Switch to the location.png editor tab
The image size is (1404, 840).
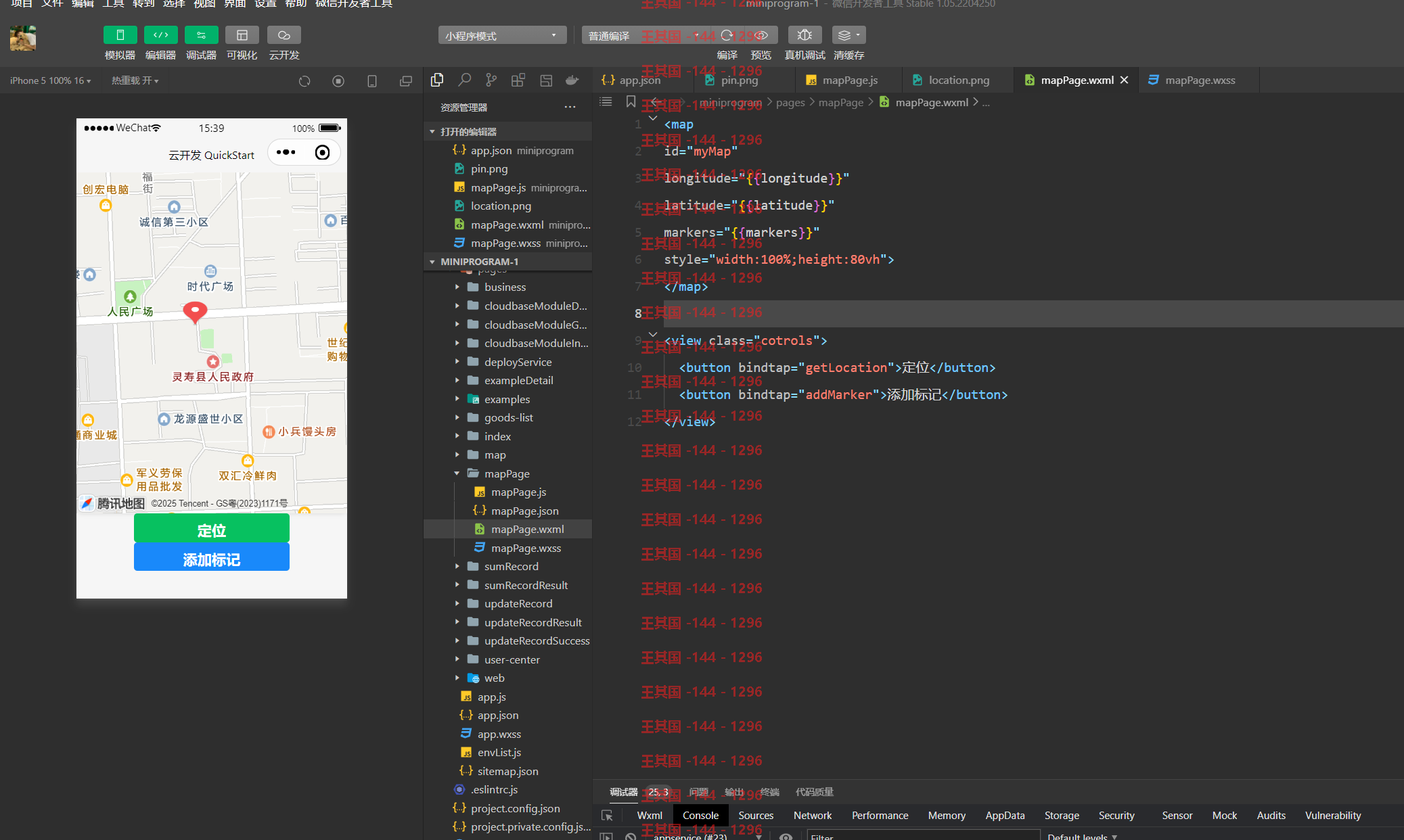click(958, 80)
